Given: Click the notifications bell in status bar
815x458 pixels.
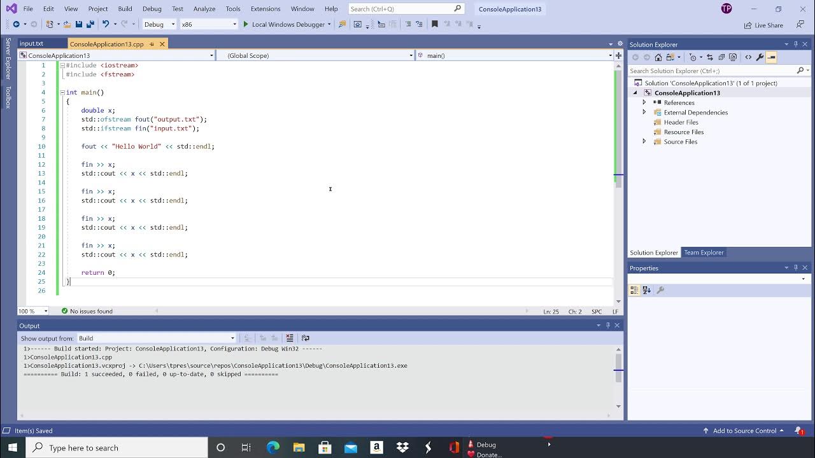Looking at the screenshot, I should click(798, 431).
